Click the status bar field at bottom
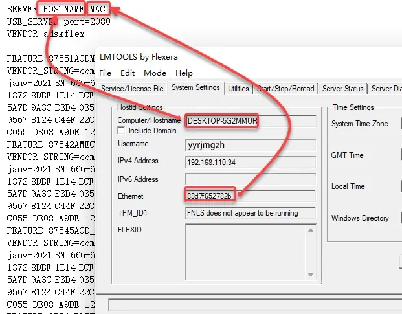Image resolution: width=402 pixels, height=314 pixels. (x=255, y=305)
